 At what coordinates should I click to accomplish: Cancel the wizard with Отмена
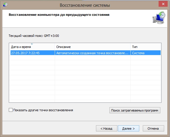coord(153,129)
